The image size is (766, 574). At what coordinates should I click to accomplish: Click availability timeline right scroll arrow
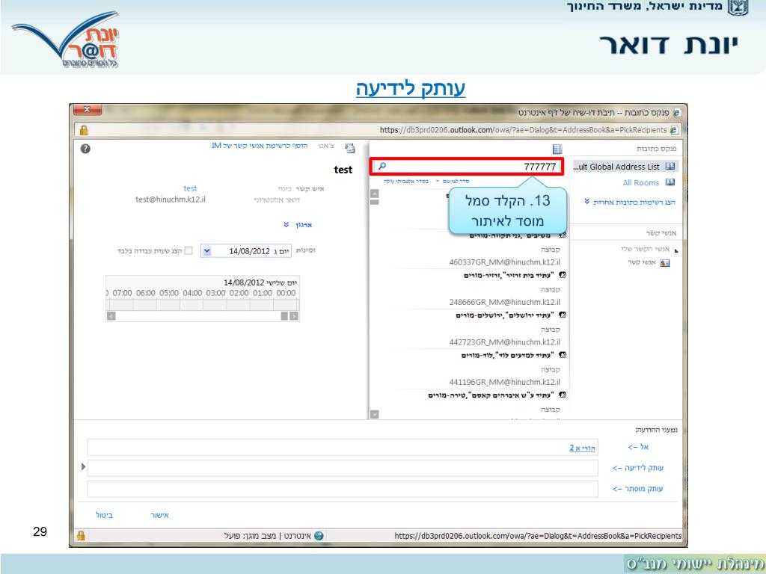coord(293,316)
